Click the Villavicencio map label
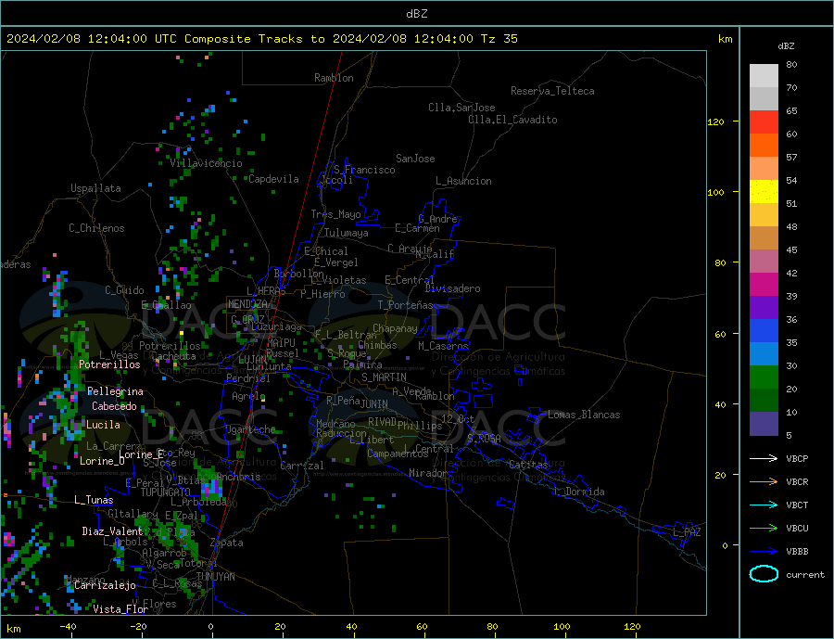This screenshot has width=834, height=639. [x=206, y=163]
